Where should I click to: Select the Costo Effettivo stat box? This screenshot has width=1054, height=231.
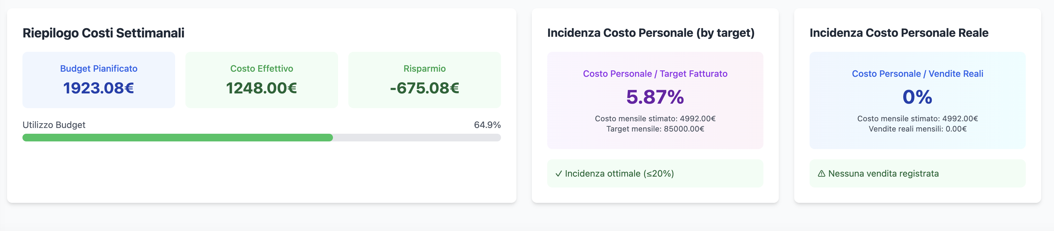point(261,80)
